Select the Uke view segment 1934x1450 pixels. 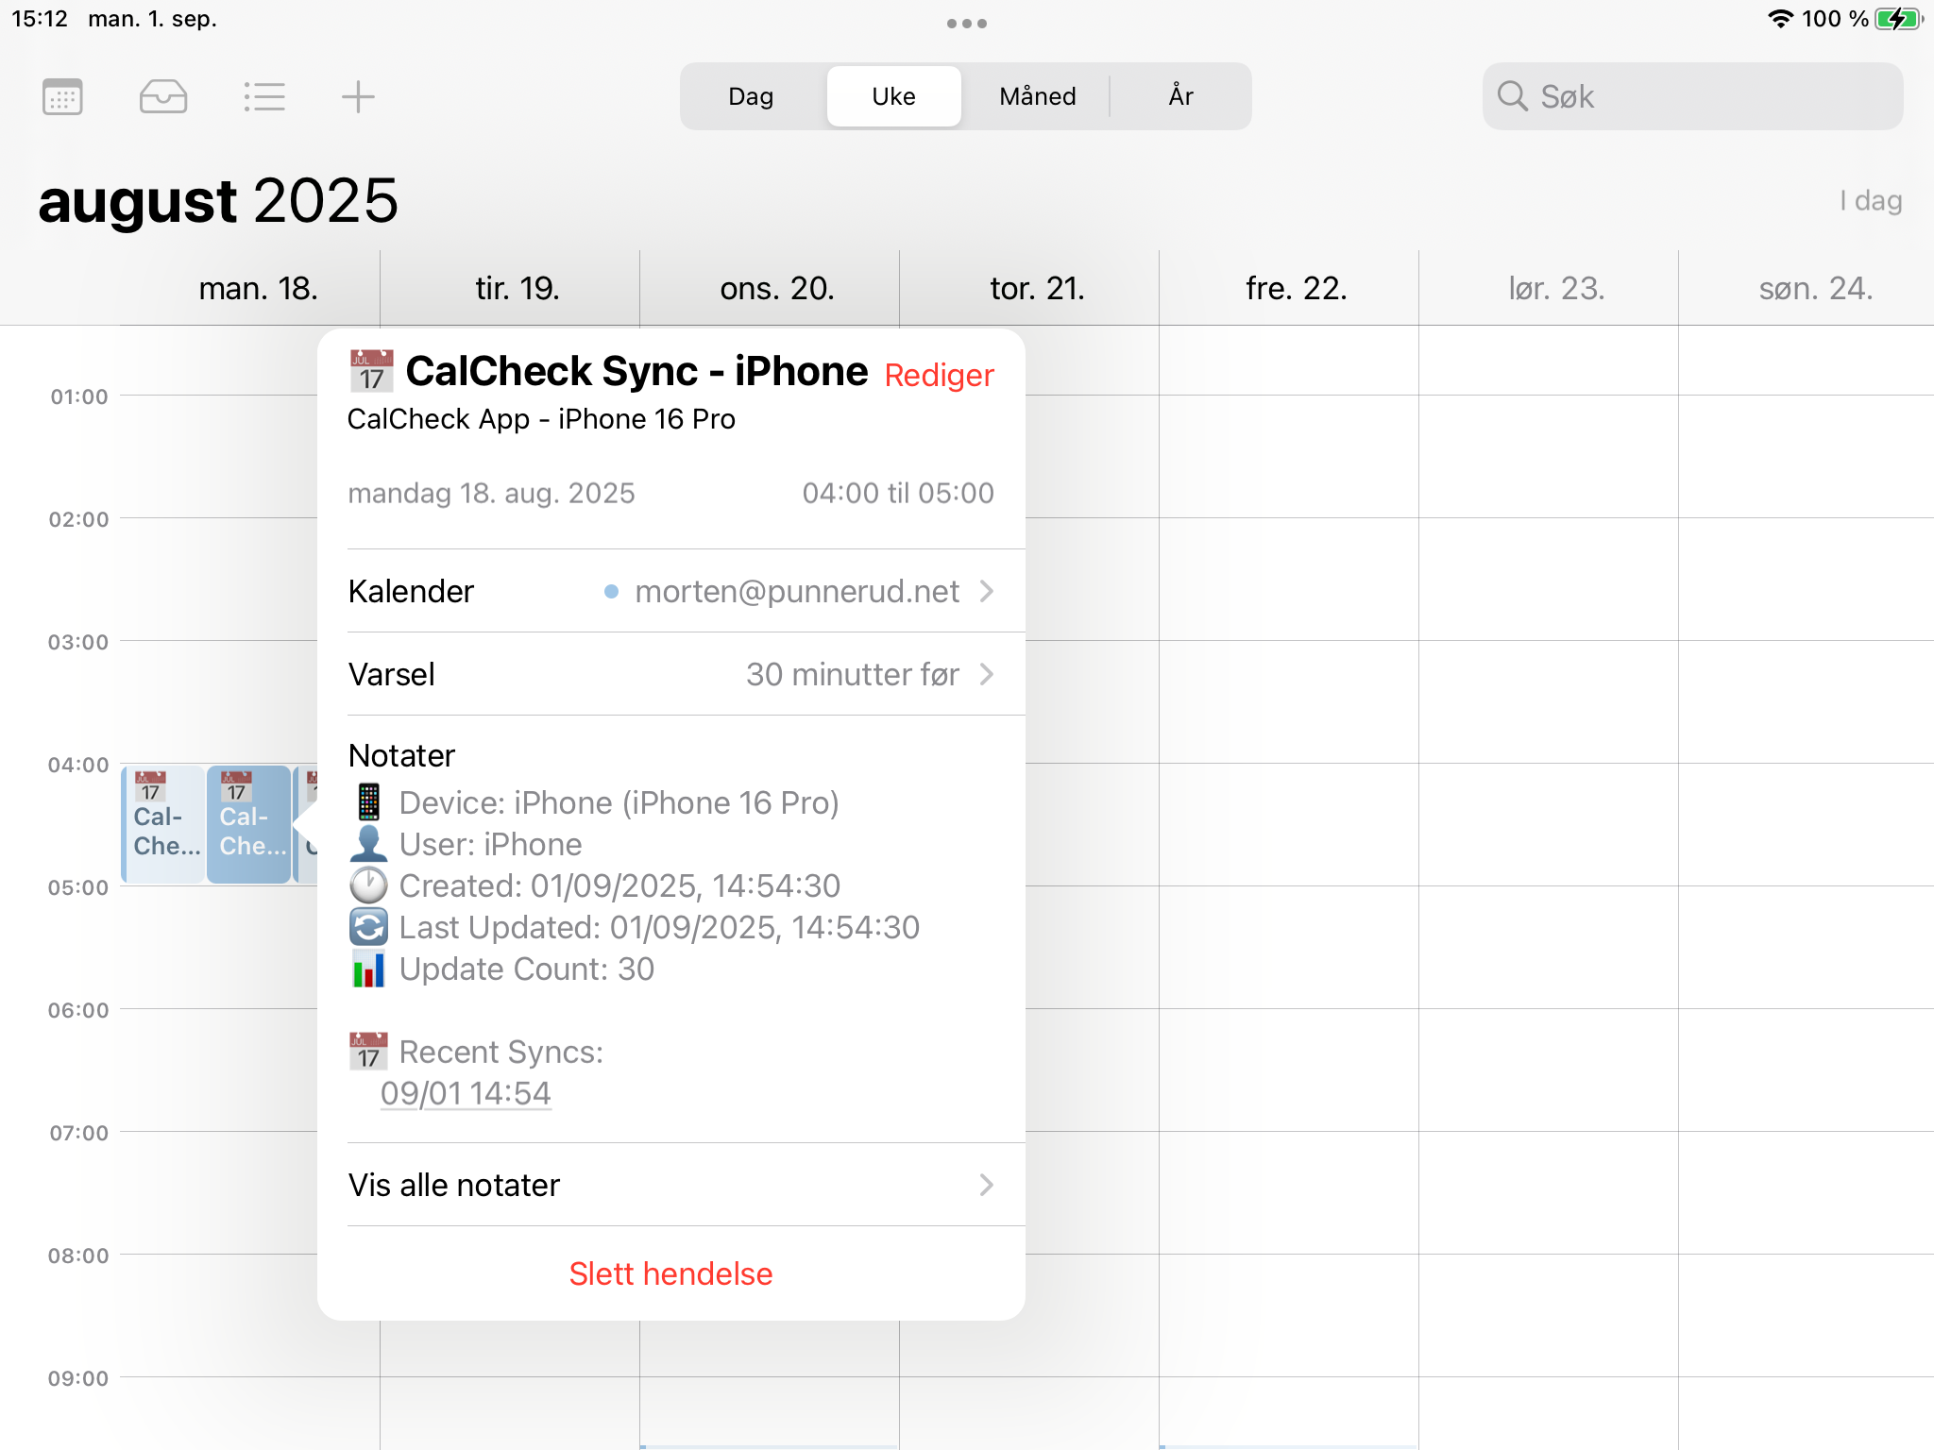[893, 96]
